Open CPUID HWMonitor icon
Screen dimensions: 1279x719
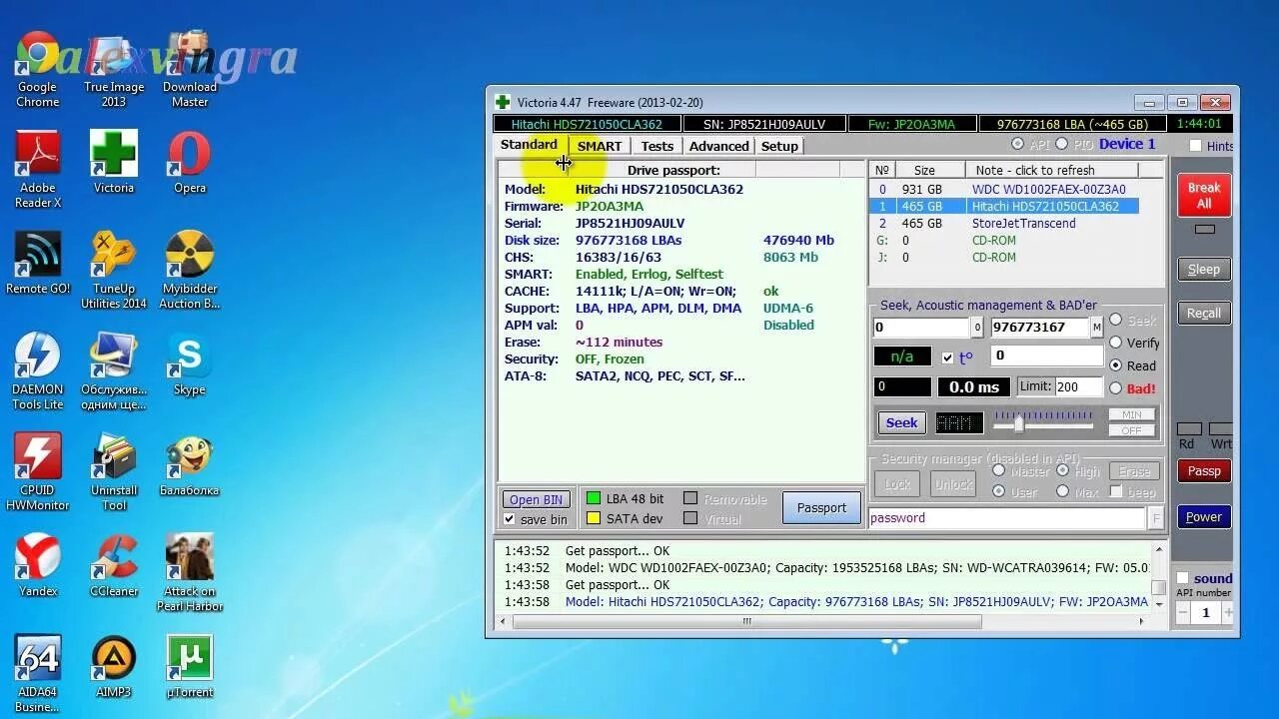tap(38, 472)
